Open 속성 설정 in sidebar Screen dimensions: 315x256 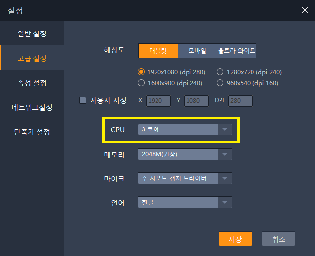32,83
